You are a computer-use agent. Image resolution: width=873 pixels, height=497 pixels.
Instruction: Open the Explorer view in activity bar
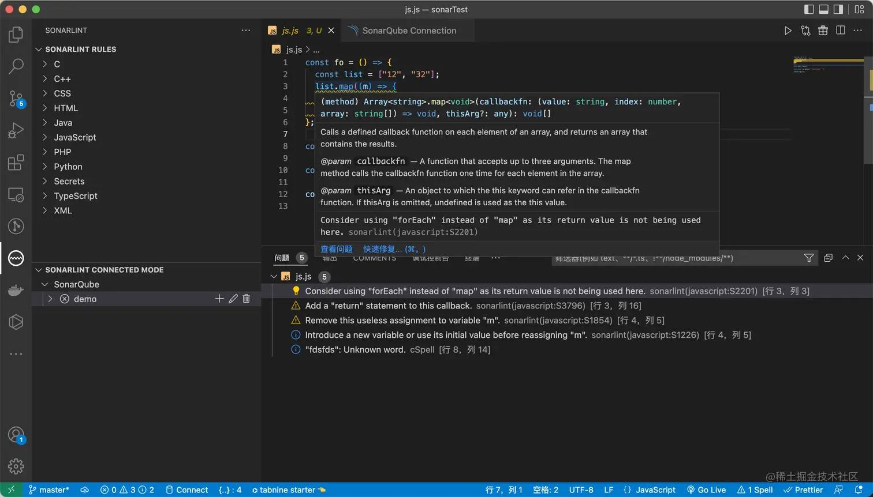point(16,35)
